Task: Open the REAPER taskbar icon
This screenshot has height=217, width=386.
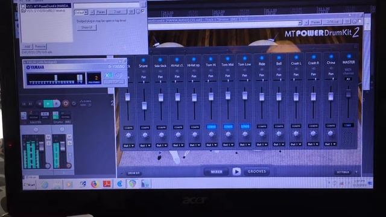Action: point(132,183)
